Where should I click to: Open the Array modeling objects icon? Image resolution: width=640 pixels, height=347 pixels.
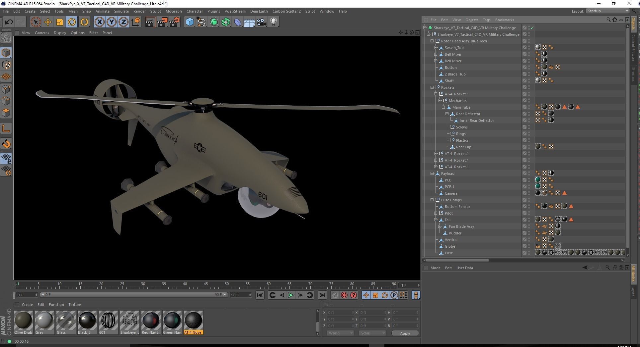[226, 22]
